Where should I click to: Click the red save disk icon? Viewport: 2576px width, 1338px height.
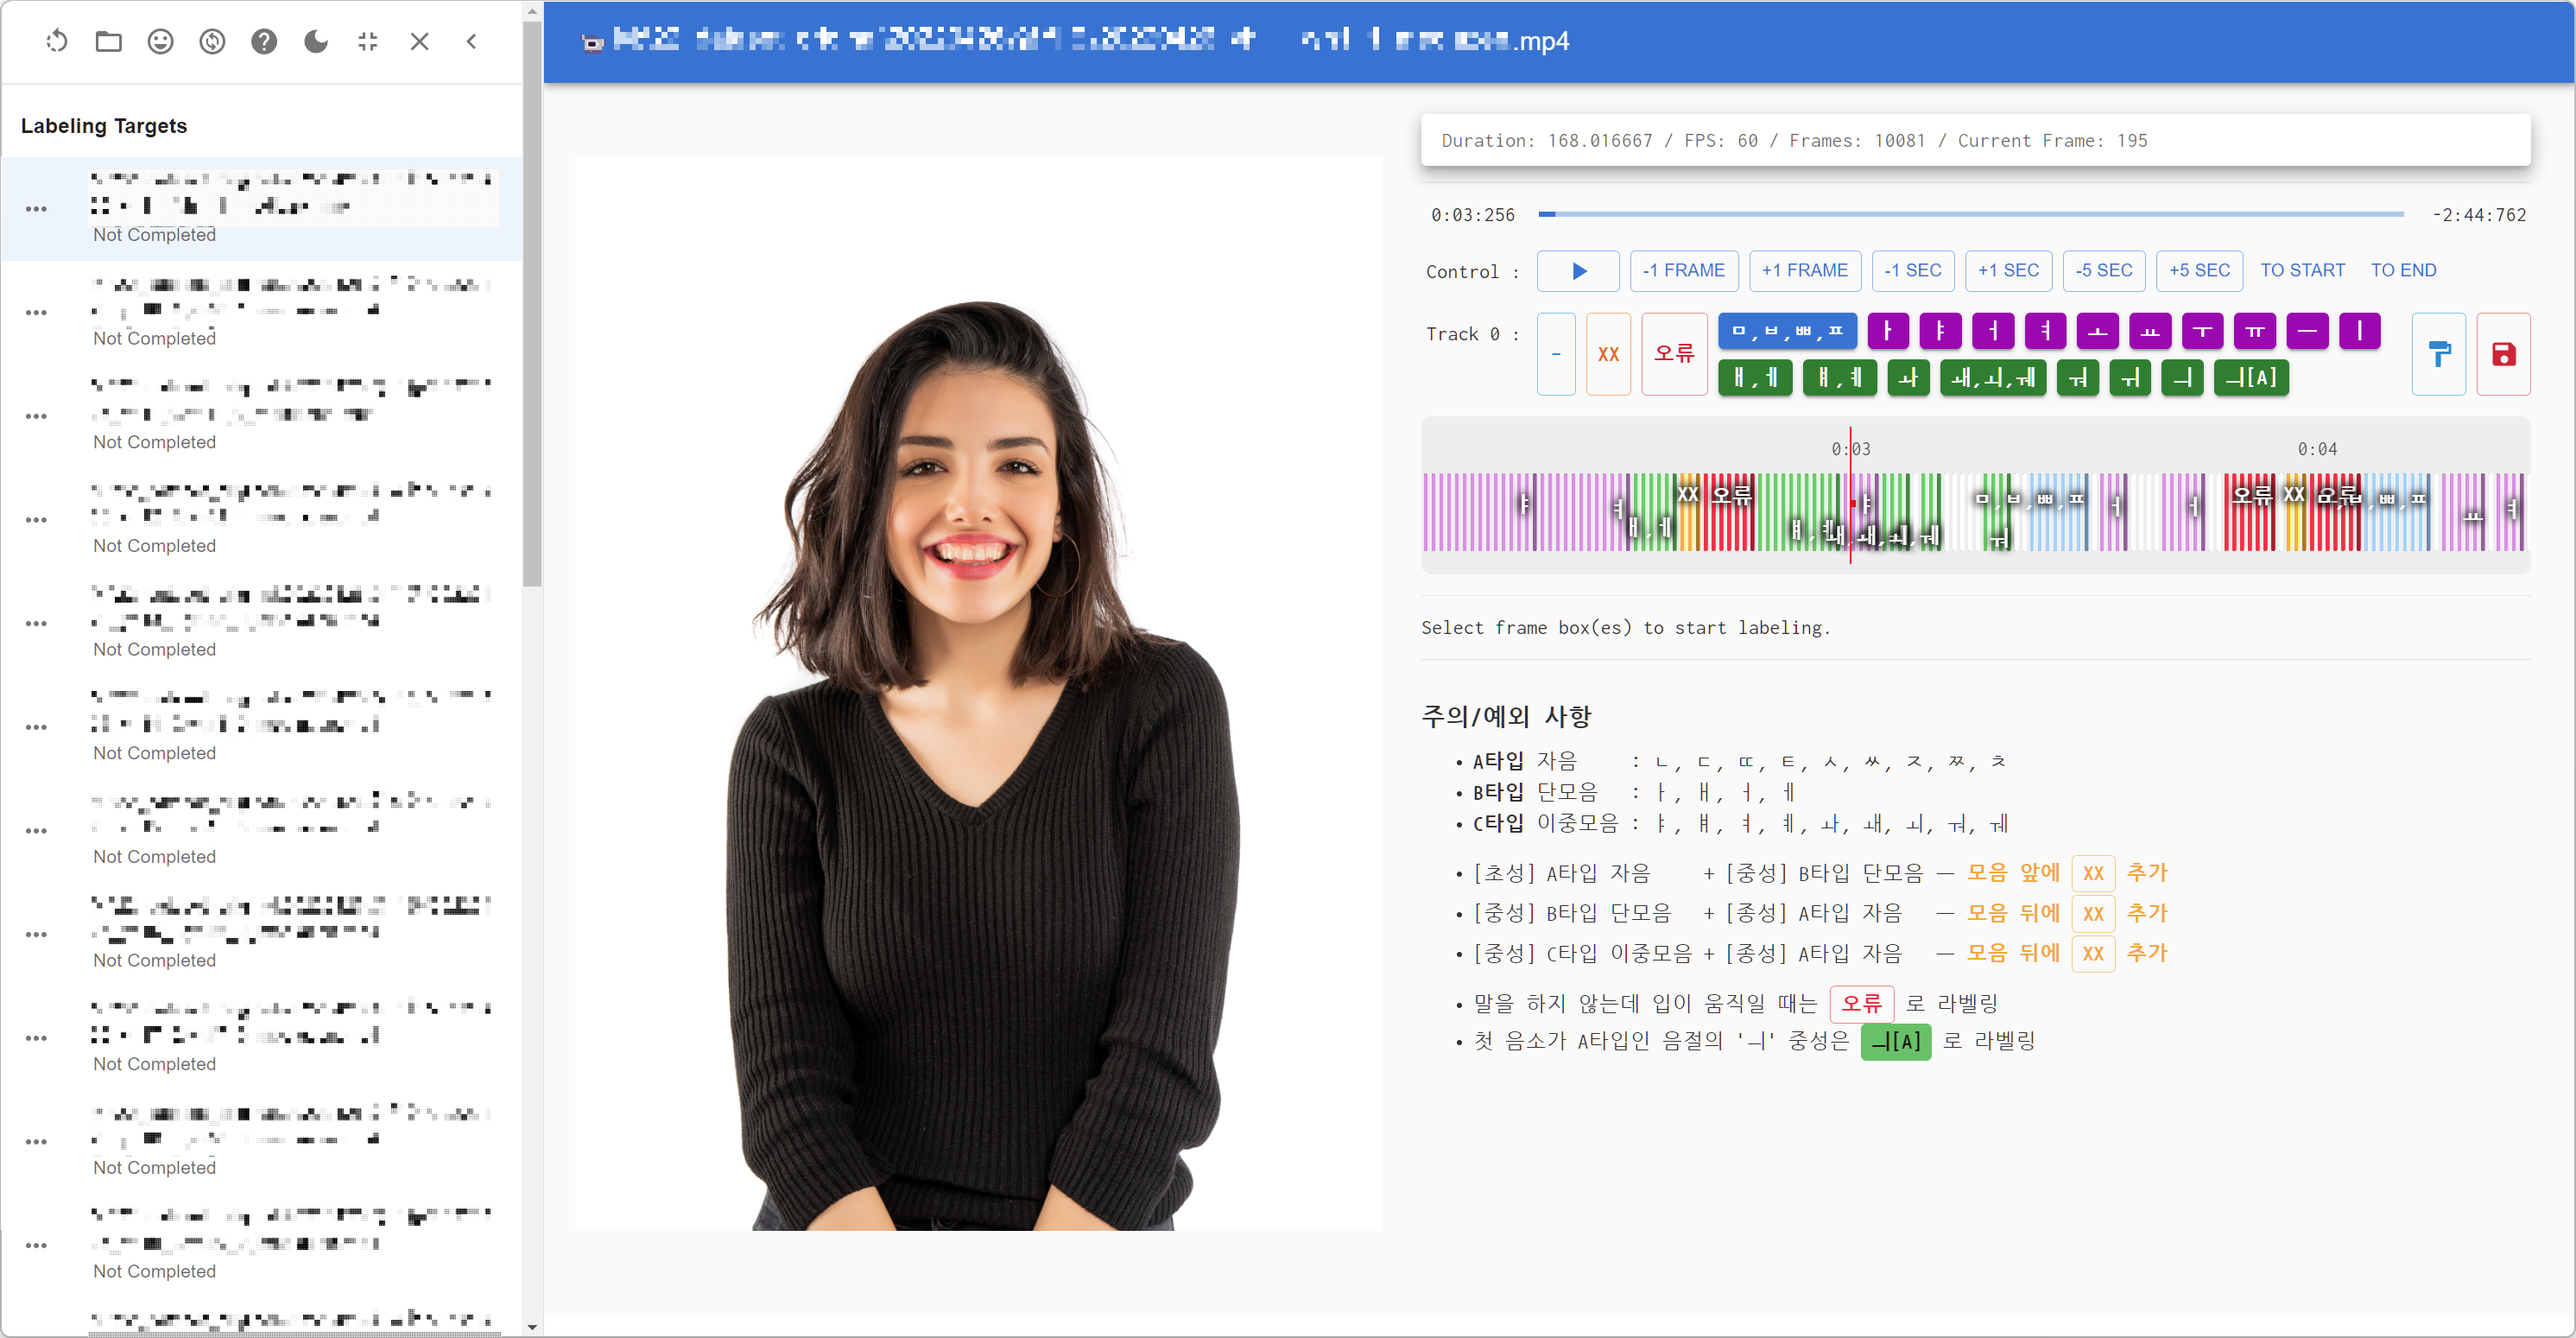click(x=2503, y=354)
